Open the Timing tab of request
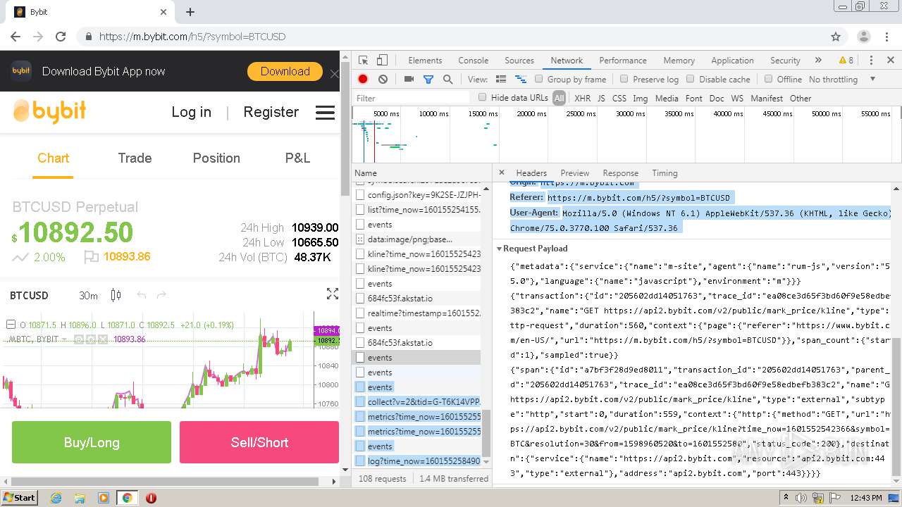This screenshot has width=902, height=507. (x=665, y=173)
